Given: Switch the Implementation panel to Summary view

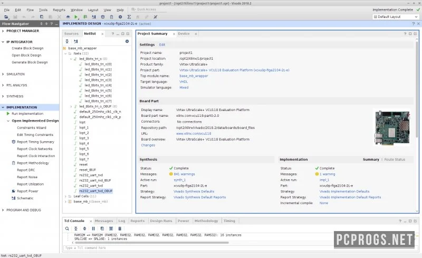Looking at the screenshot, I should (x=371, y=160).
